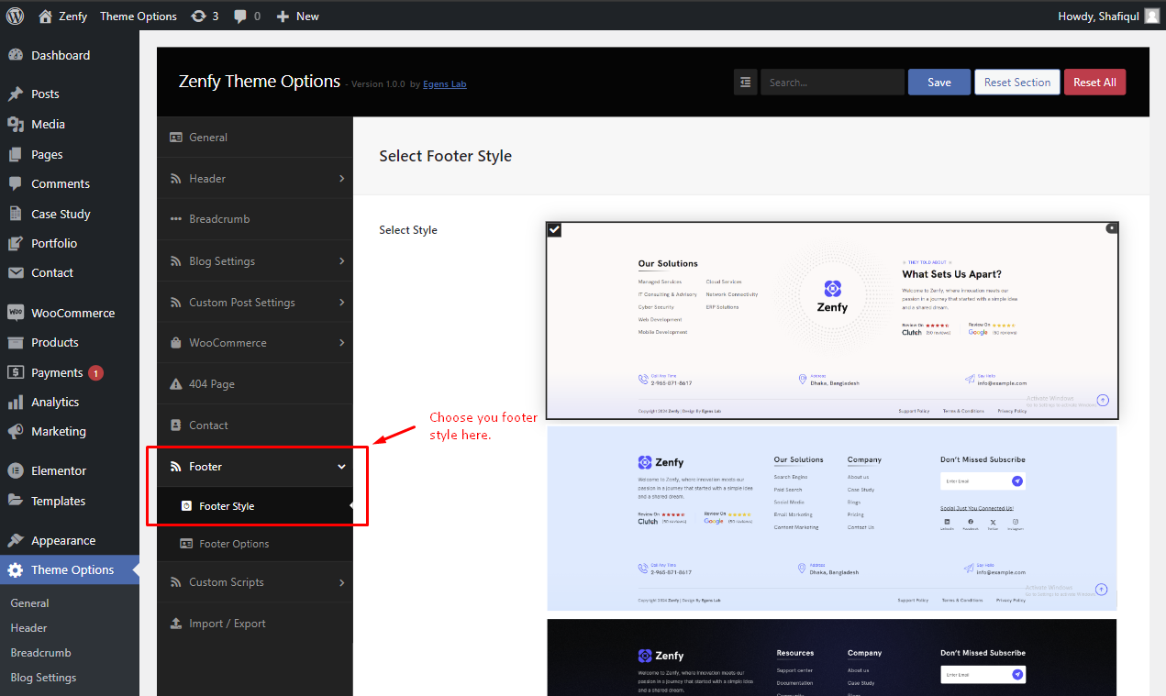Click the Dashboard gauge icon
This screenshot has width=1166, height=696.
(x=16, y=55)
